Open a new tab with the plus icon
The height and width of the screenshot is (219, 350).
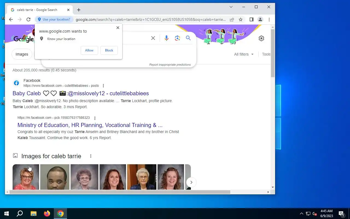point(79,10)
